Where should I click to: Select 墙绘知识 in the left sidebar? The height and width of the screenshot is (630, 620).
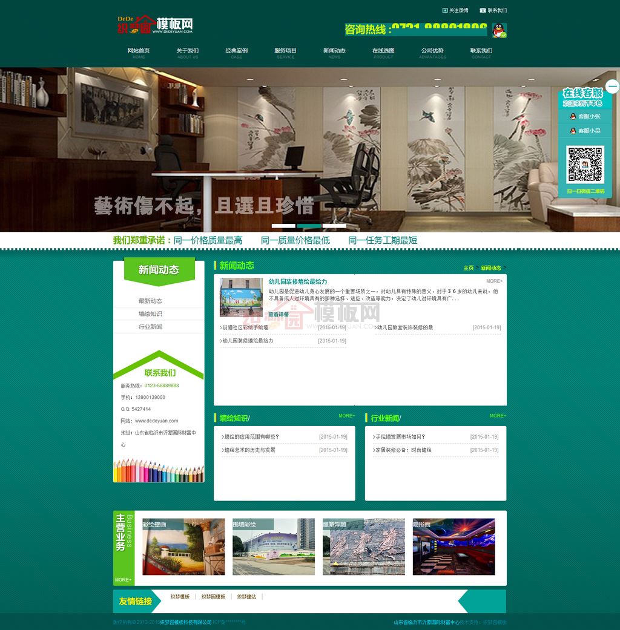(150, 313)
